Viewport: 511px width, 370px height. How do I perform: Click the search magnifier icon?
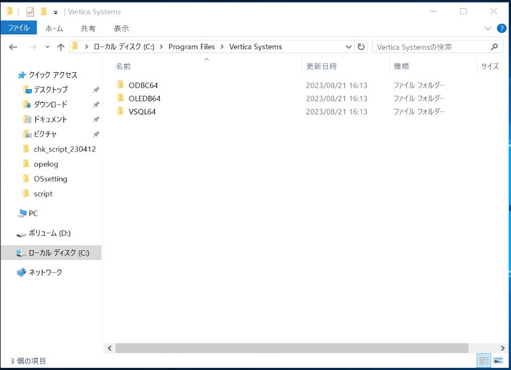tap(494, 47)
